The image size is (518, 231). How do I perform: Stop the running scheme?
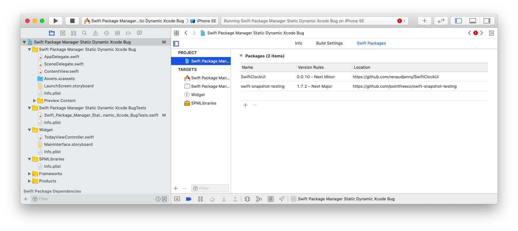pos(72,21)
